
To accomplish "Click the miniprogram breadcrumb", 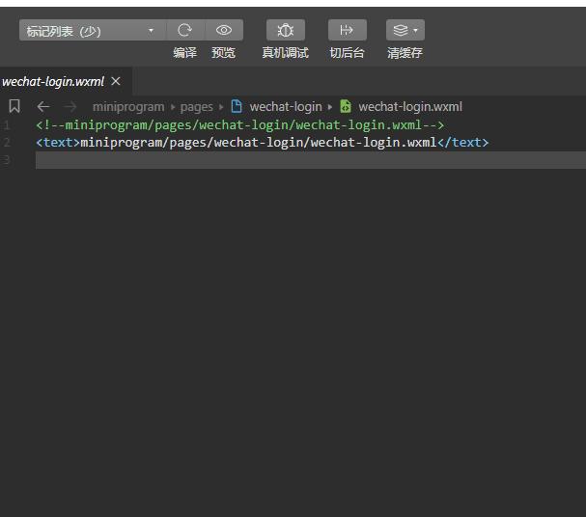I will 128,107.
